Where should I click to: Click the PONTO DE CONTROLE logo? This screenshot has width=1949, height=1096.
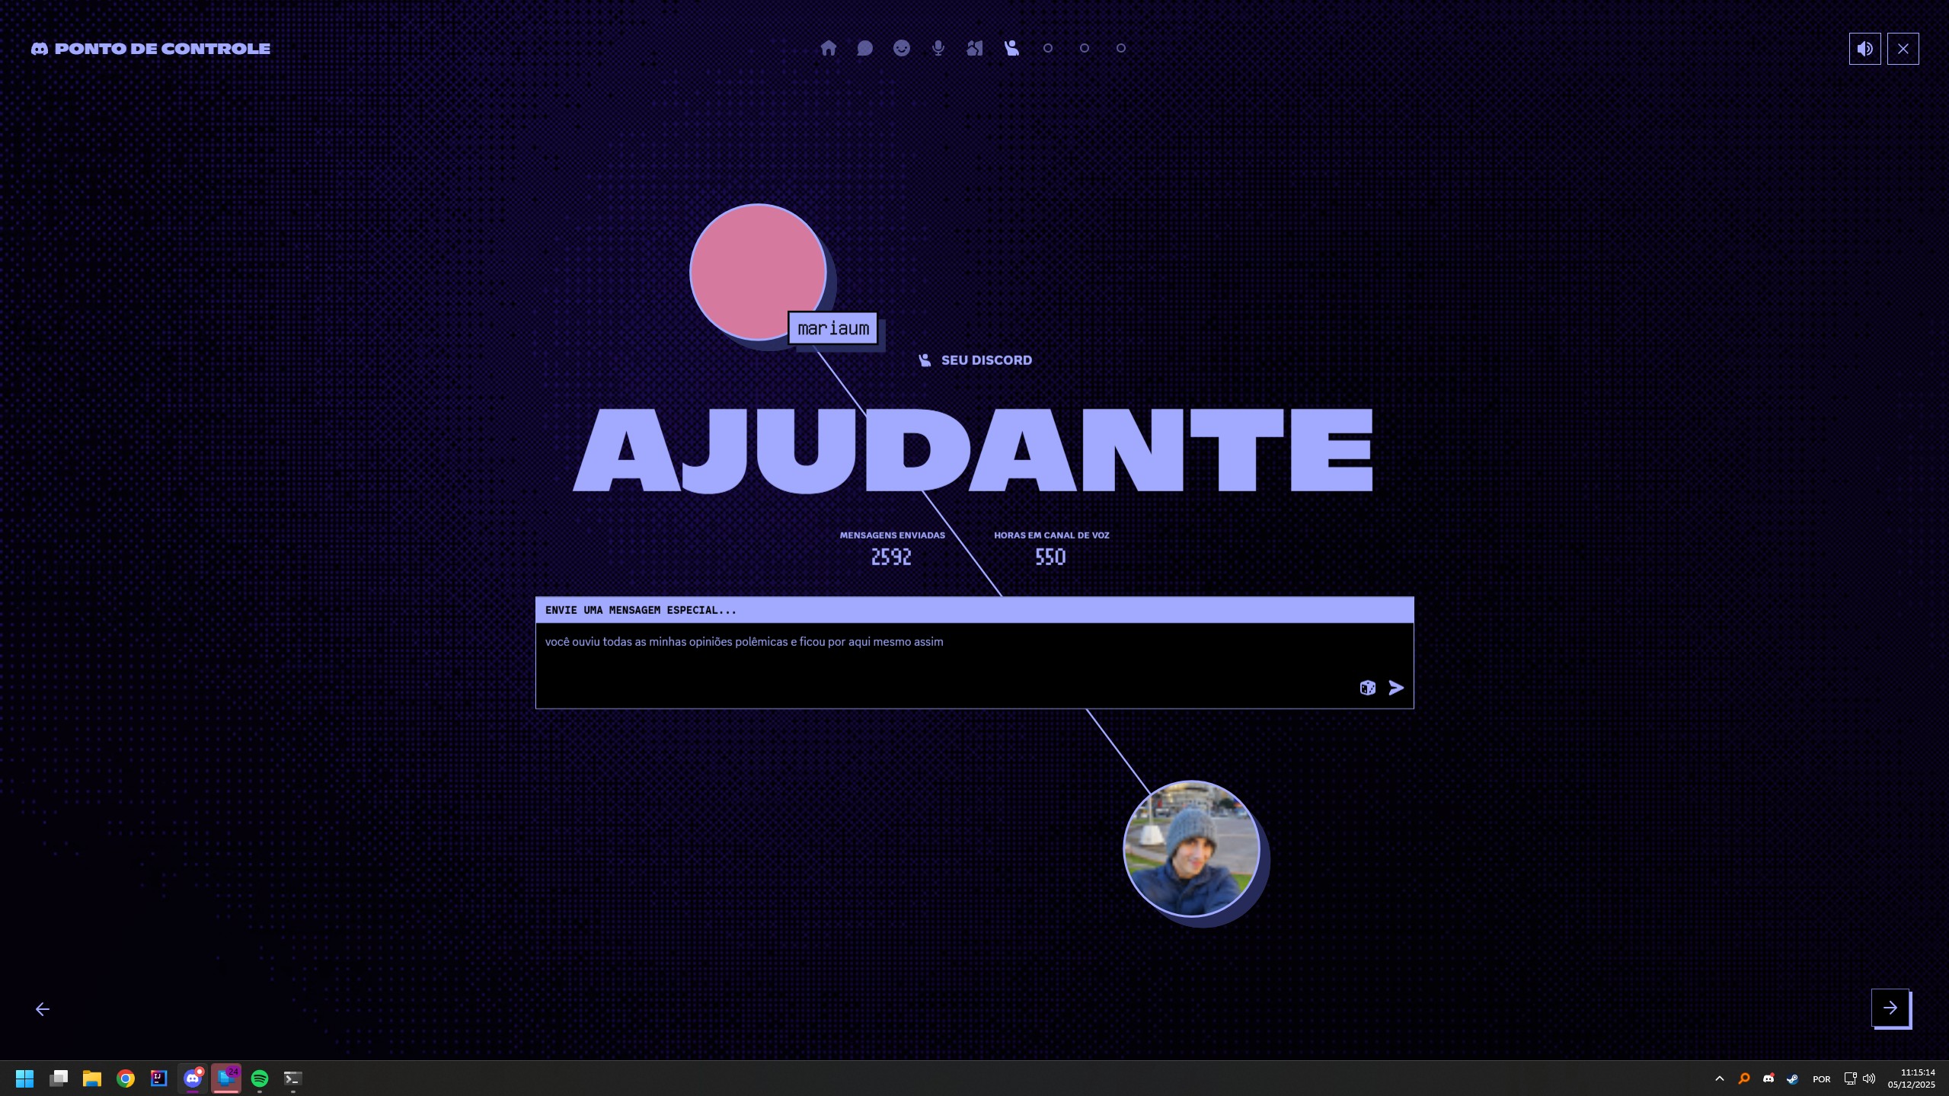(150, 48)
